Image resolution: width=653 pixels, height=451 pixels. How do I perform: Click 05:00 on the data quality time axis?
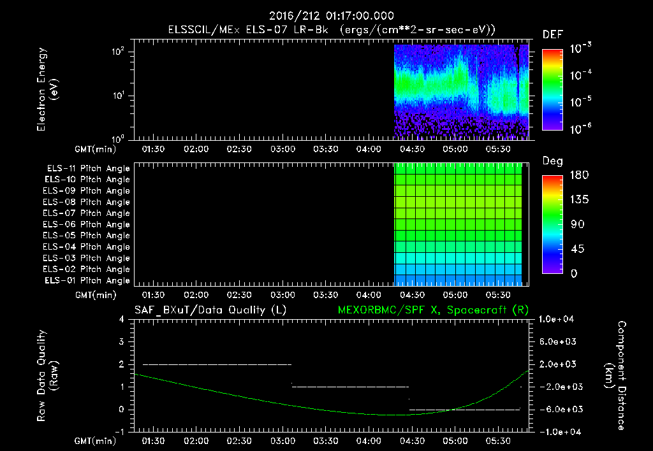pyautogui.click(x=455, y=441)
